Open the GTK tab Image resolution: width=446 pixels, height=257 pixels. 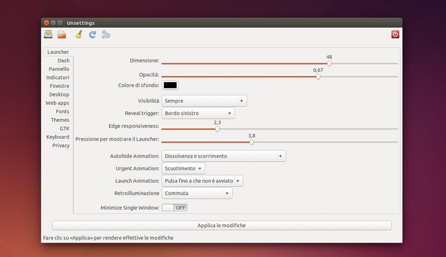tap(64, 128)
